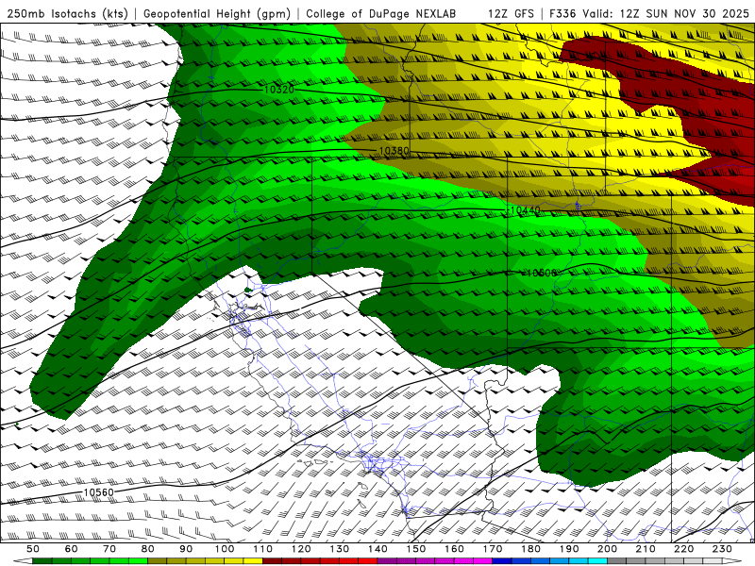
Task: Click the 210 value on the color scale
Action: tap(646, 549)
